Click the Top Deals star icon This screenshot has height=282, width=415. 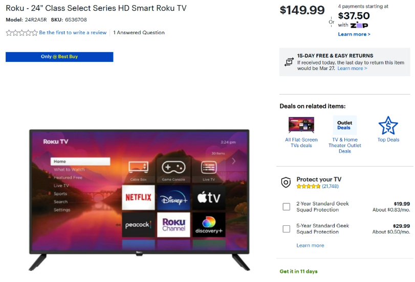[x=388, y=126]
